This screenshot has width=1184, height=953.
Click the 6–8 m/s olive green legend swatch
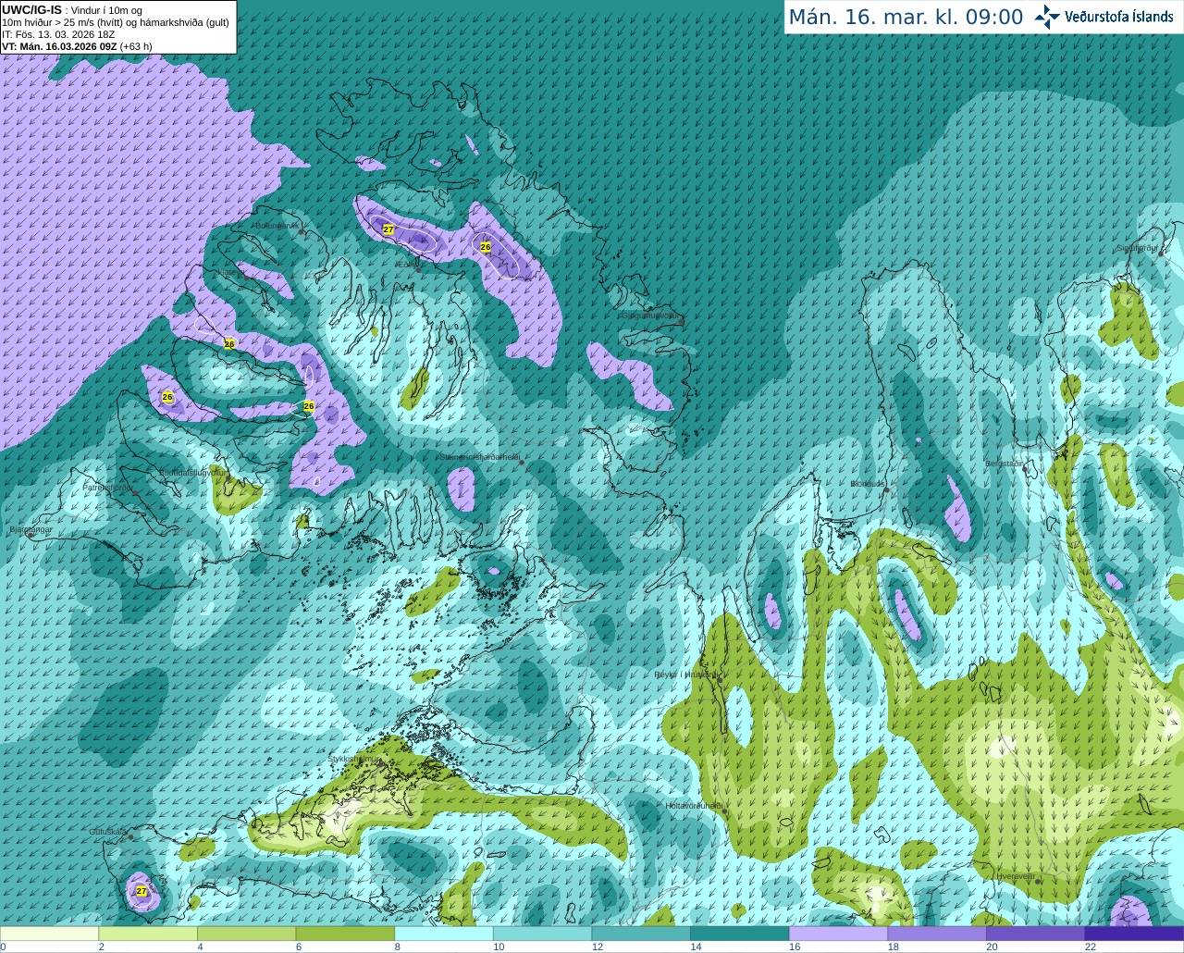click(345, 934)
